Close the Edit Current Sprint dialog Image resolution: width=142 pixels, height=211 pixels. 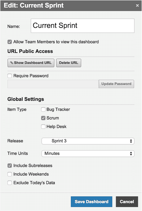coord(137,5)
